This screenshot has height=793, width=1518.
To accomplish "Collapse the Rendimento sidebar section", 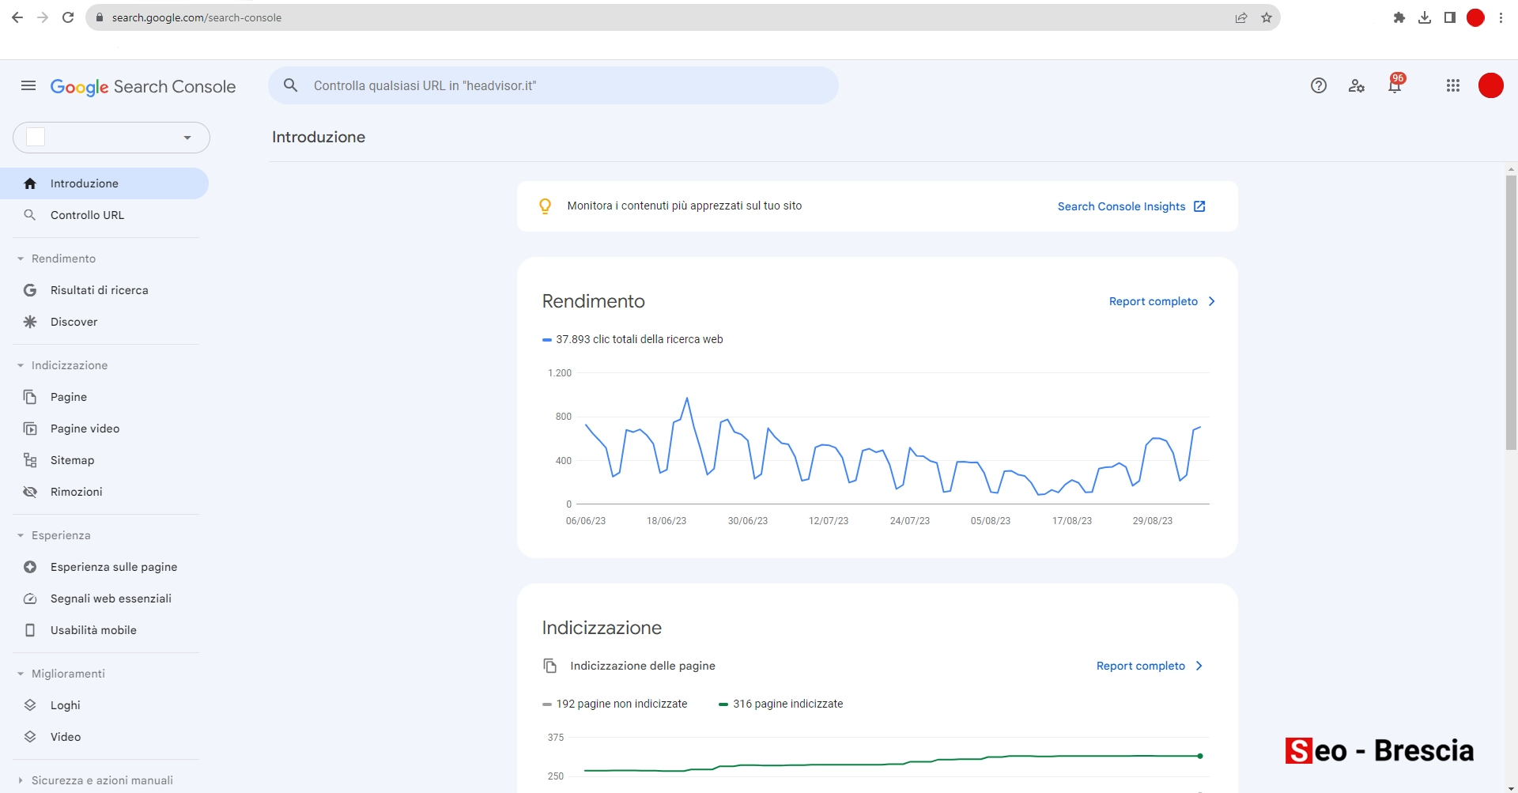I will pos(21,259).
